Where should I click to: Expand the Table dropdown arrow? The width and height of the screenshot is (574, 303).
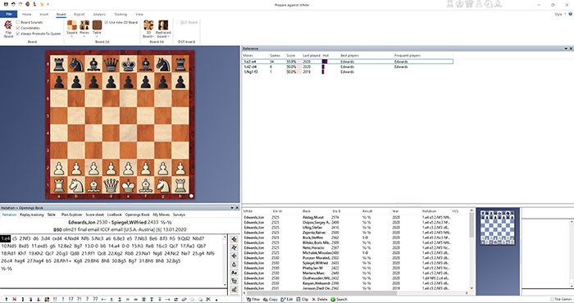97,37
